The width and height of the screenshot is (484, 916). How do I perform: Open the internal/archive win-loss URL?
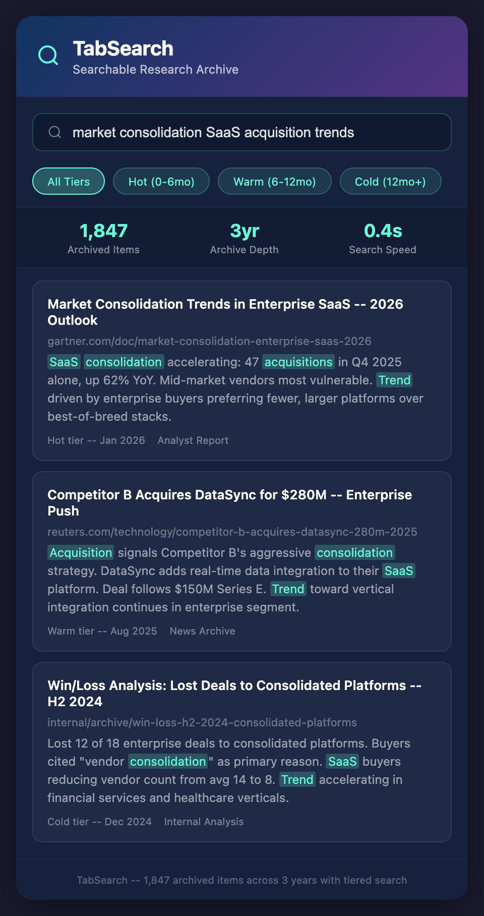(202, 722)
